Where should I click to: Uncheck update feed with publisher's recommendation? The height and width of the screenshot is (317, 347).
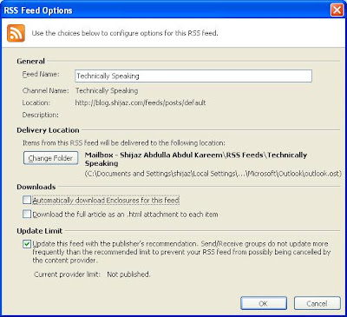click(27, 244)
